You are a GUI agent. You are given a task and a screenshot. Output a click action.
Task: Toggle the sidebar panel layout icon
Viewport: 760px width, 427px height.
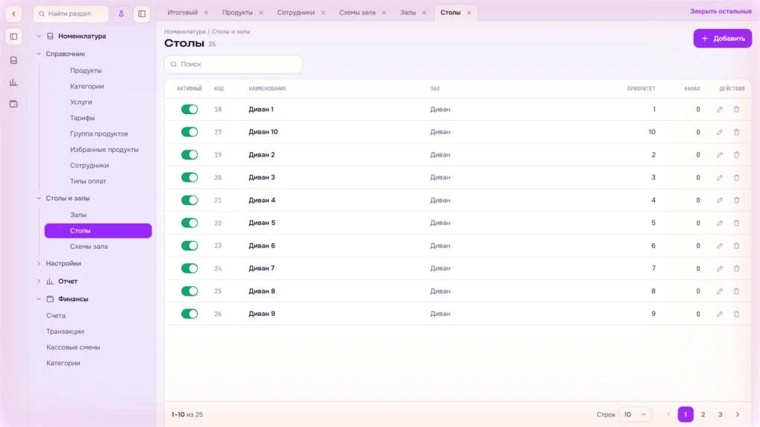tap(142, 13)
